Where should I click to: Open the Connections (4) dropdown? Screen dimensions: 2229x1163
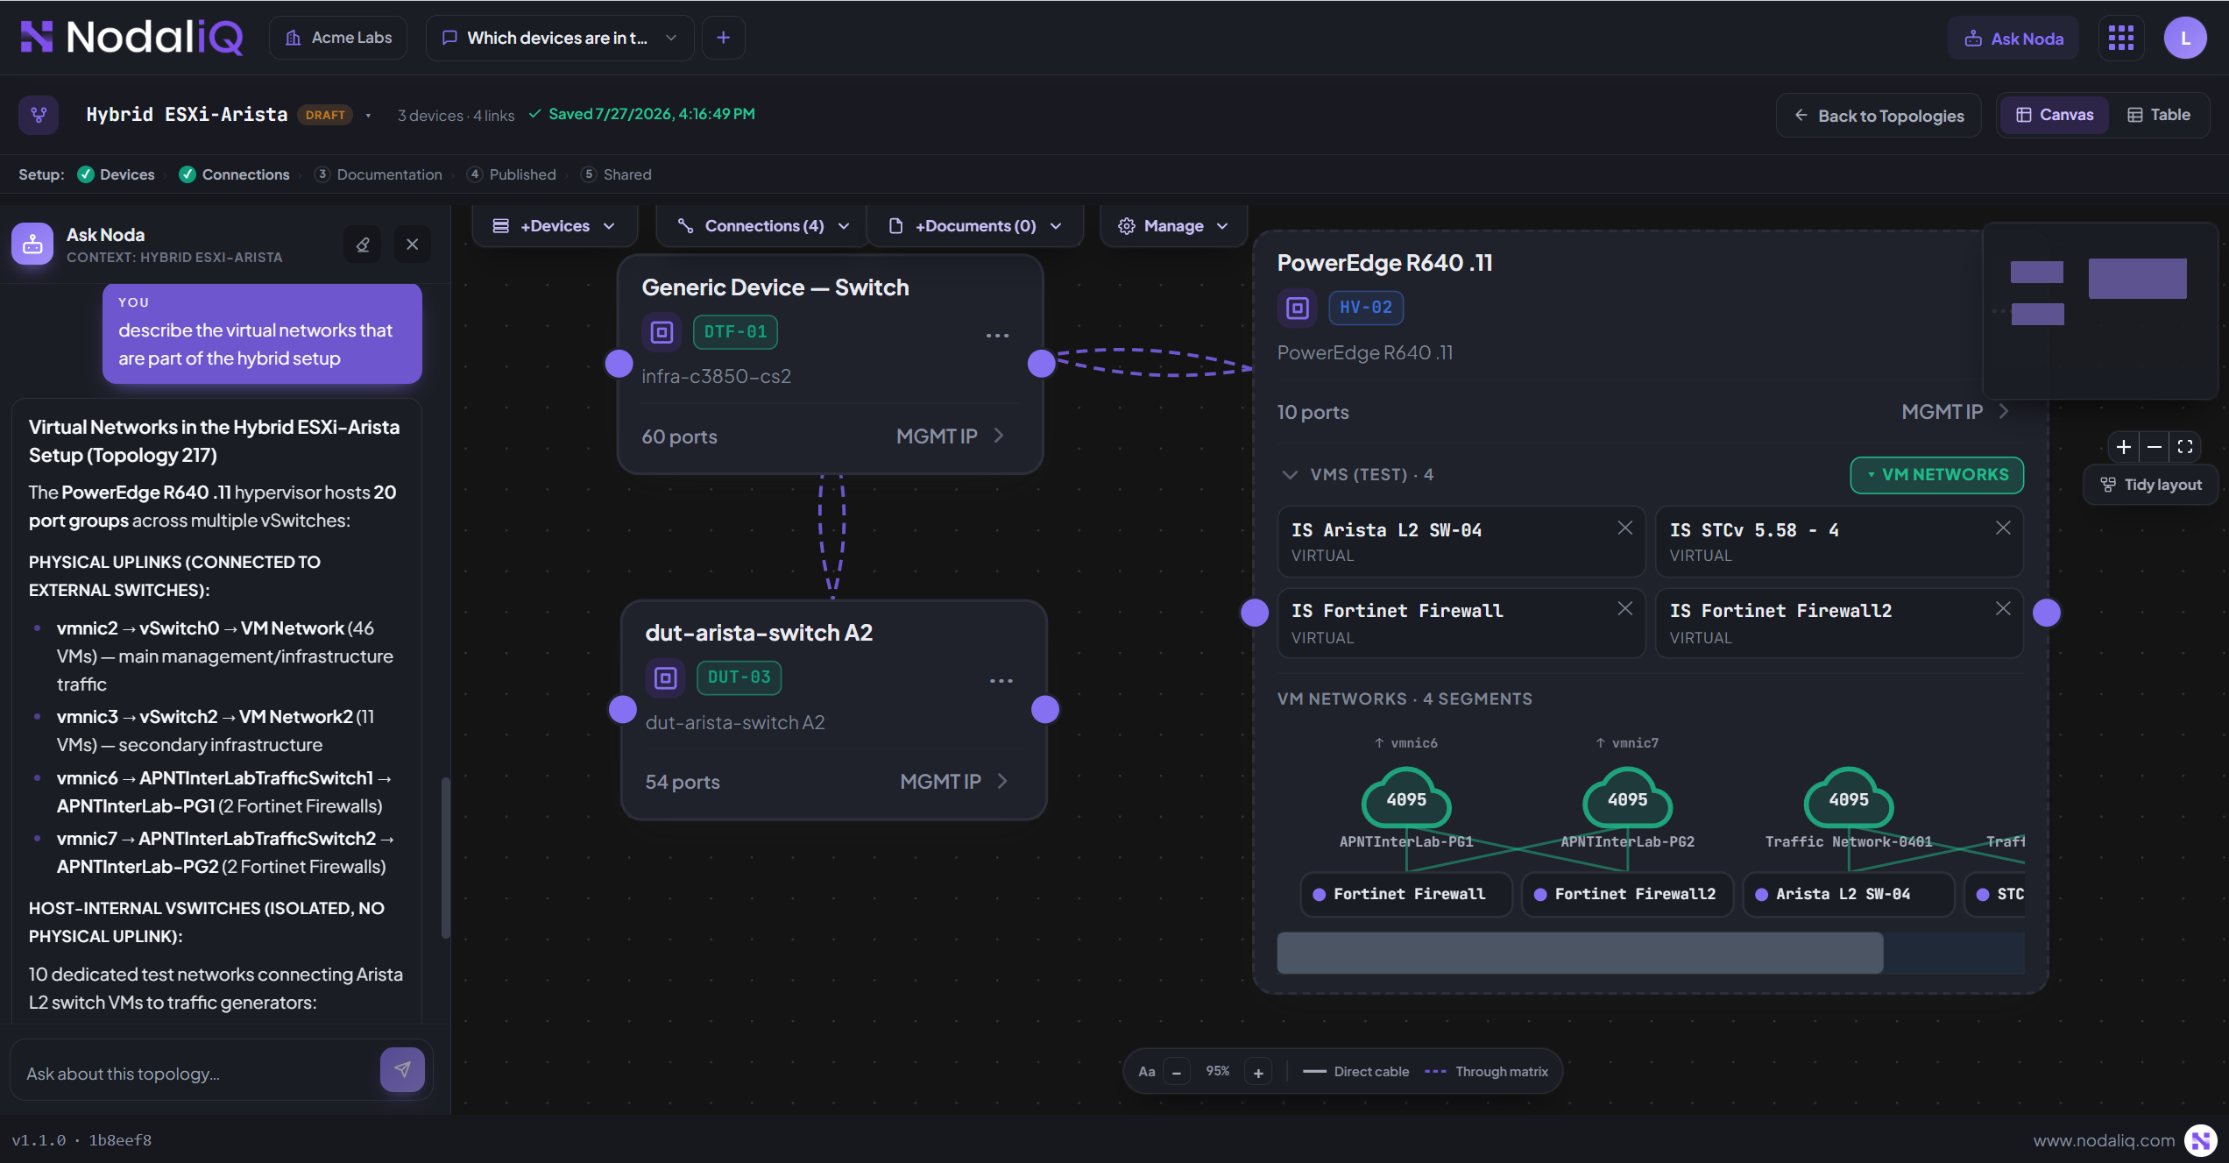coord(763,226)
